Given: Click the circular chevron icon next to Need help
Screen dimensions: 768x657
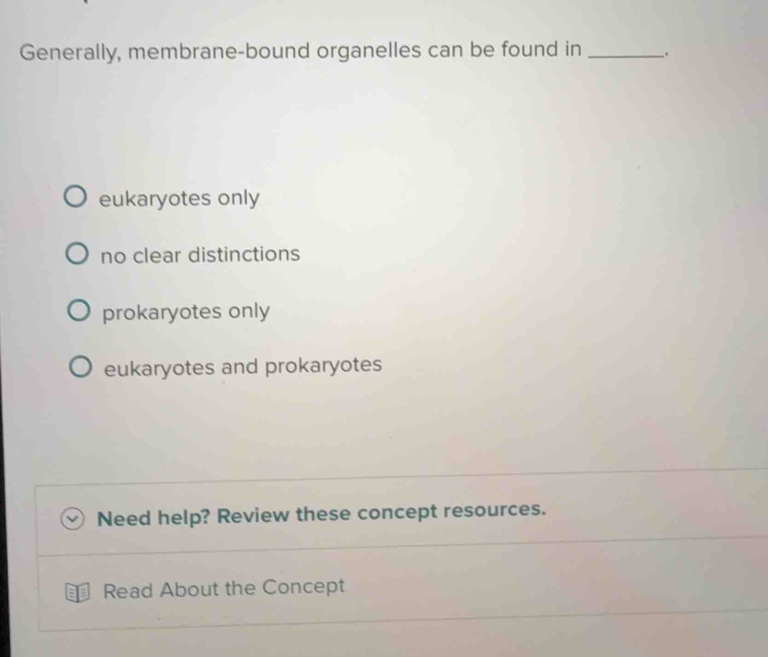Looking at the screenshot, I should pyautogui.click(x=74, y=517).
